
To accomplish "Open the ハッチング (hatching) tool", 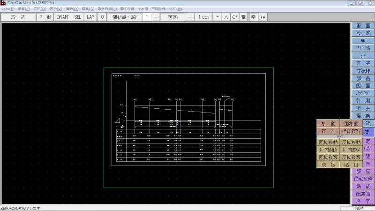I will pos(363,93).
